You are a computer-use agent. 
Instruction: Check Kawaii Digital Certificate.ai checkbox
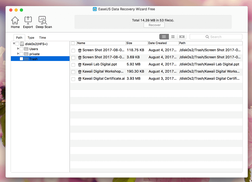tap(73, 79)
